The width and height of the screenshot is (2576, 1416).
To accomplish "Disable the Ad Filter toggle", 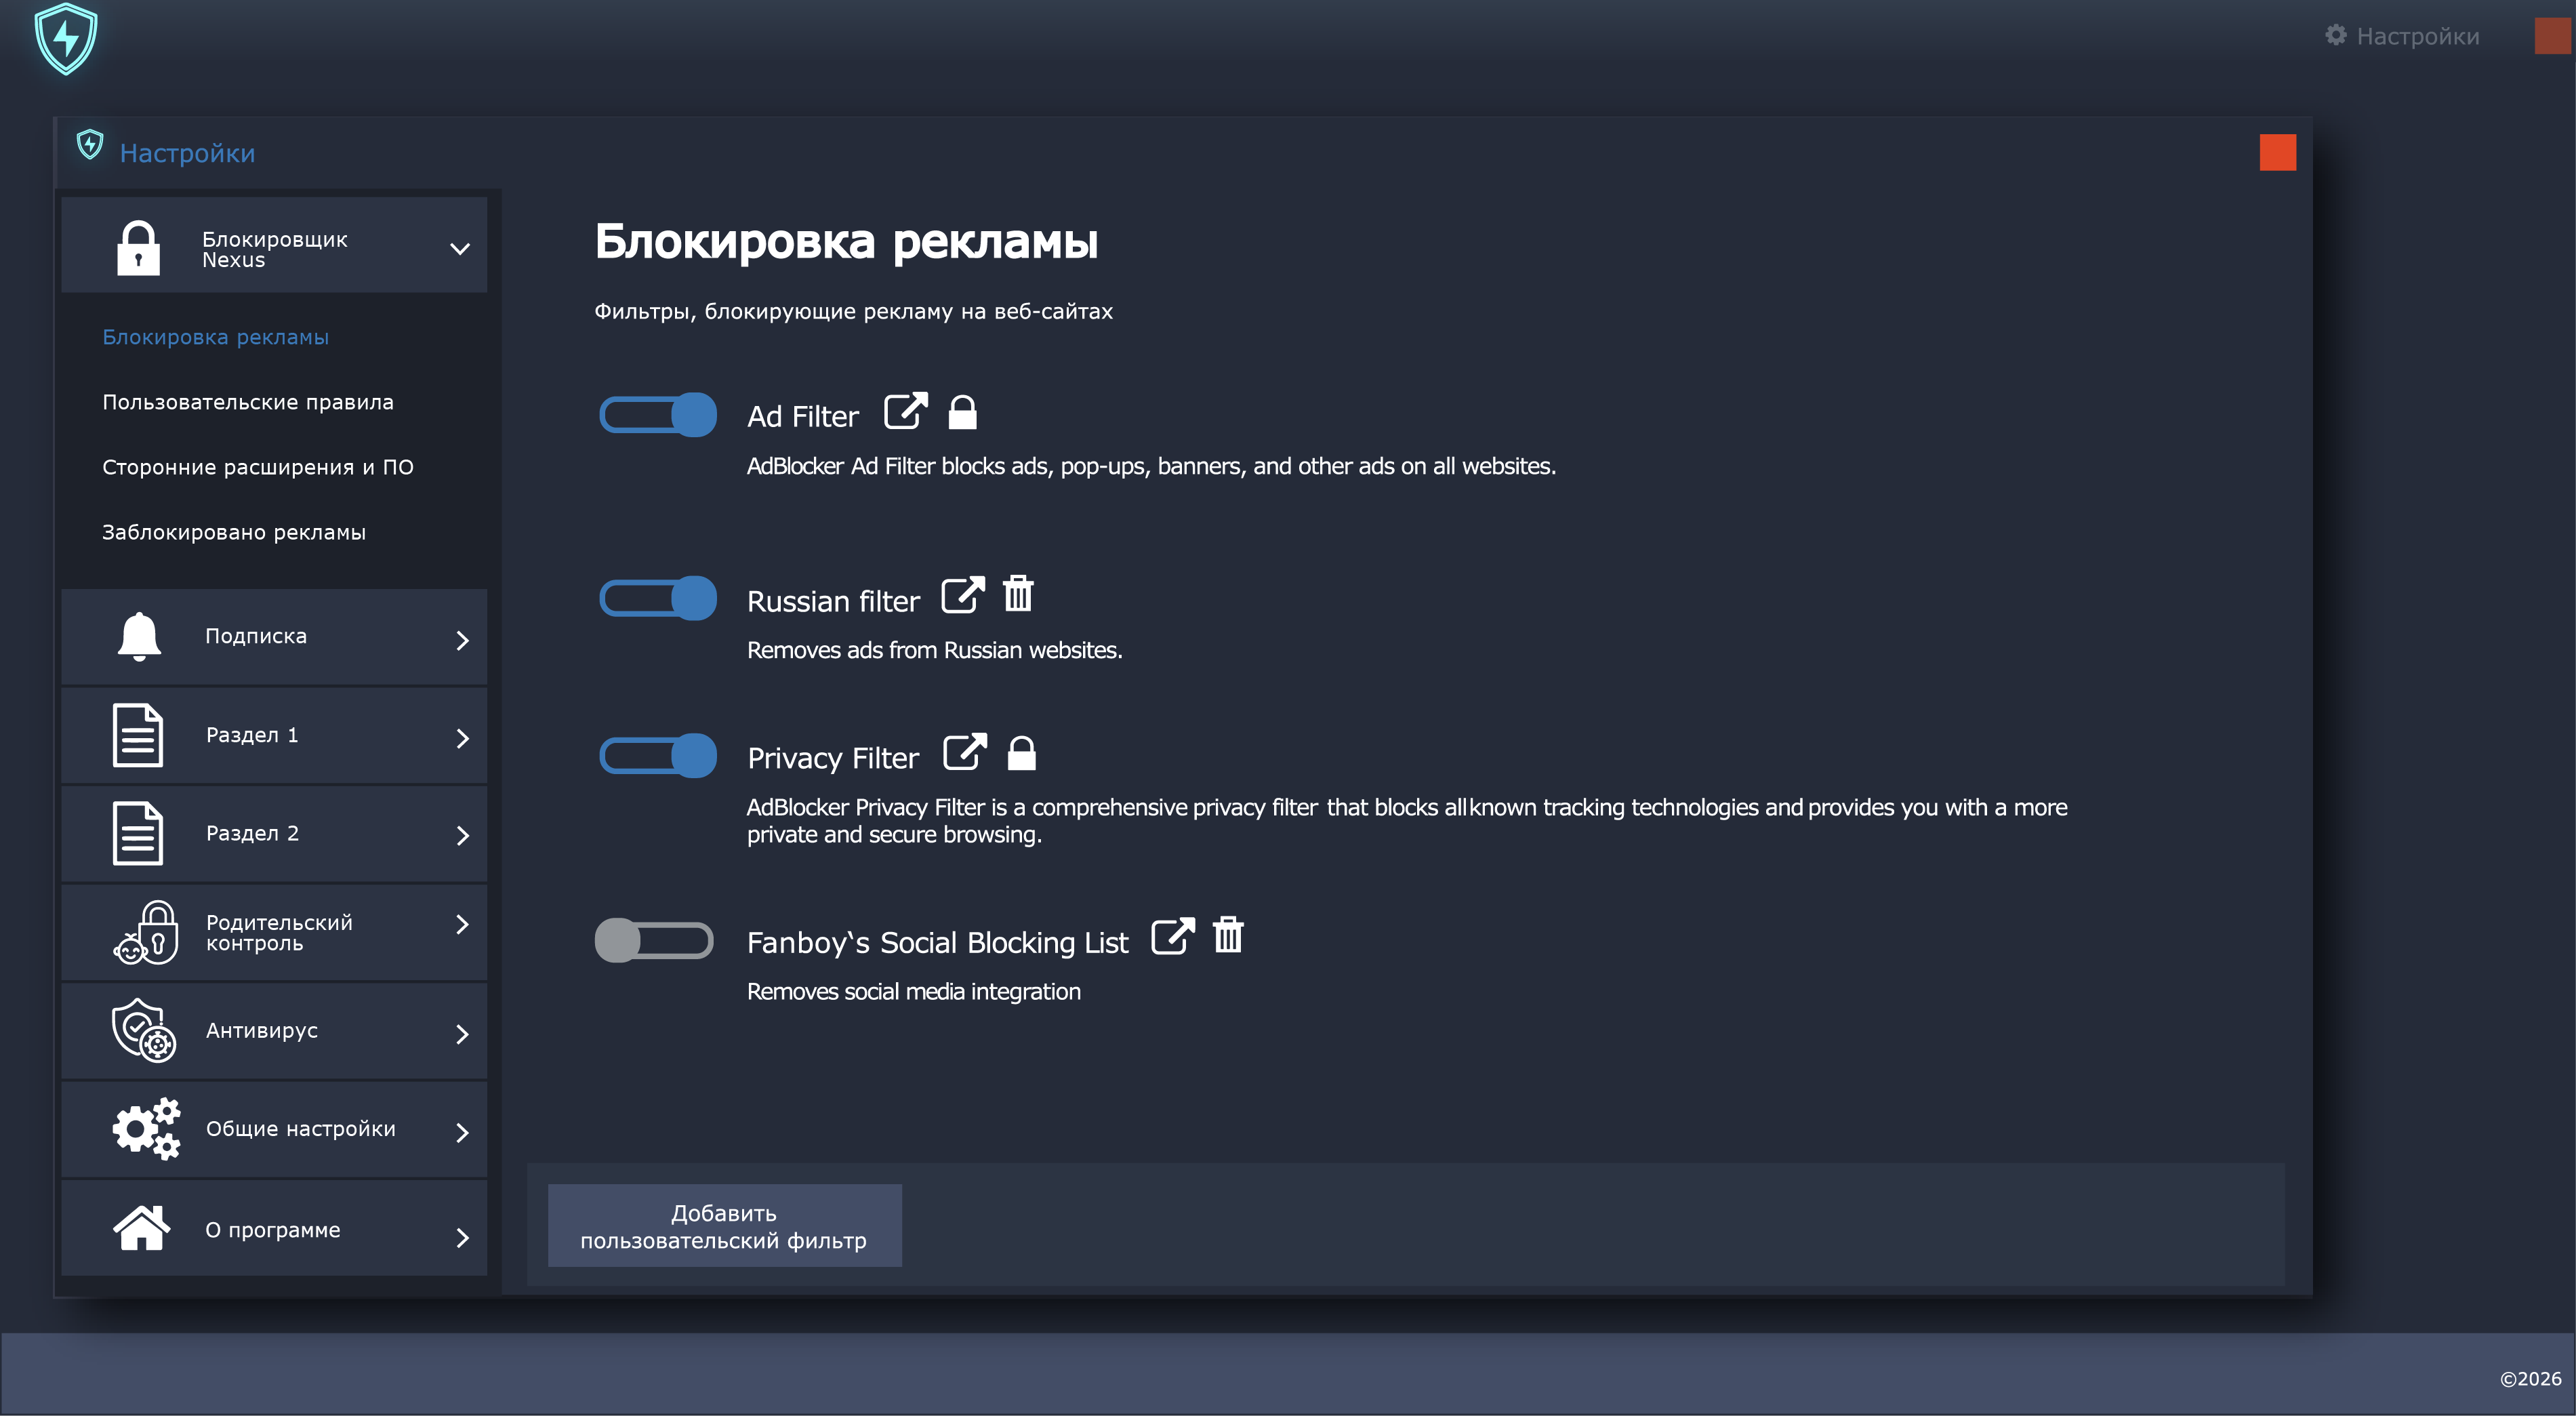I will [657, 414].
